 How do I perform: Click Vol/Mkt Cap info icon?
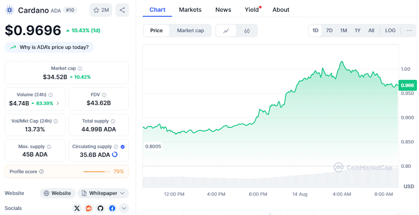coord(55,121)
